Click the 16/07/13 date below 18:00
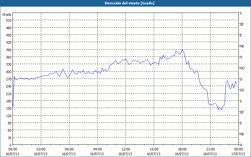Screen dimensions: 251x157 coord(182,154)
